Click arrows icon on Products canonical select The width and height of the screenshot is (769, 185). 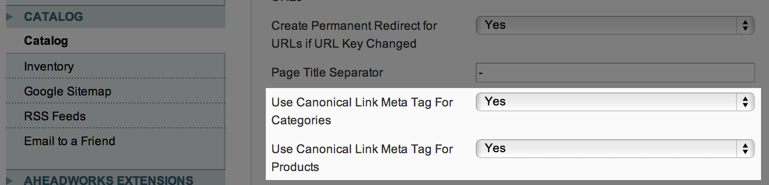(x=745, y=149)
